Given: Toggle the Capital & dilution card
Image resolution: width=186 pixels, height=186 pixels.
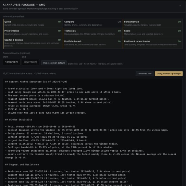Looking at the screenshot, I should (33, 43).
